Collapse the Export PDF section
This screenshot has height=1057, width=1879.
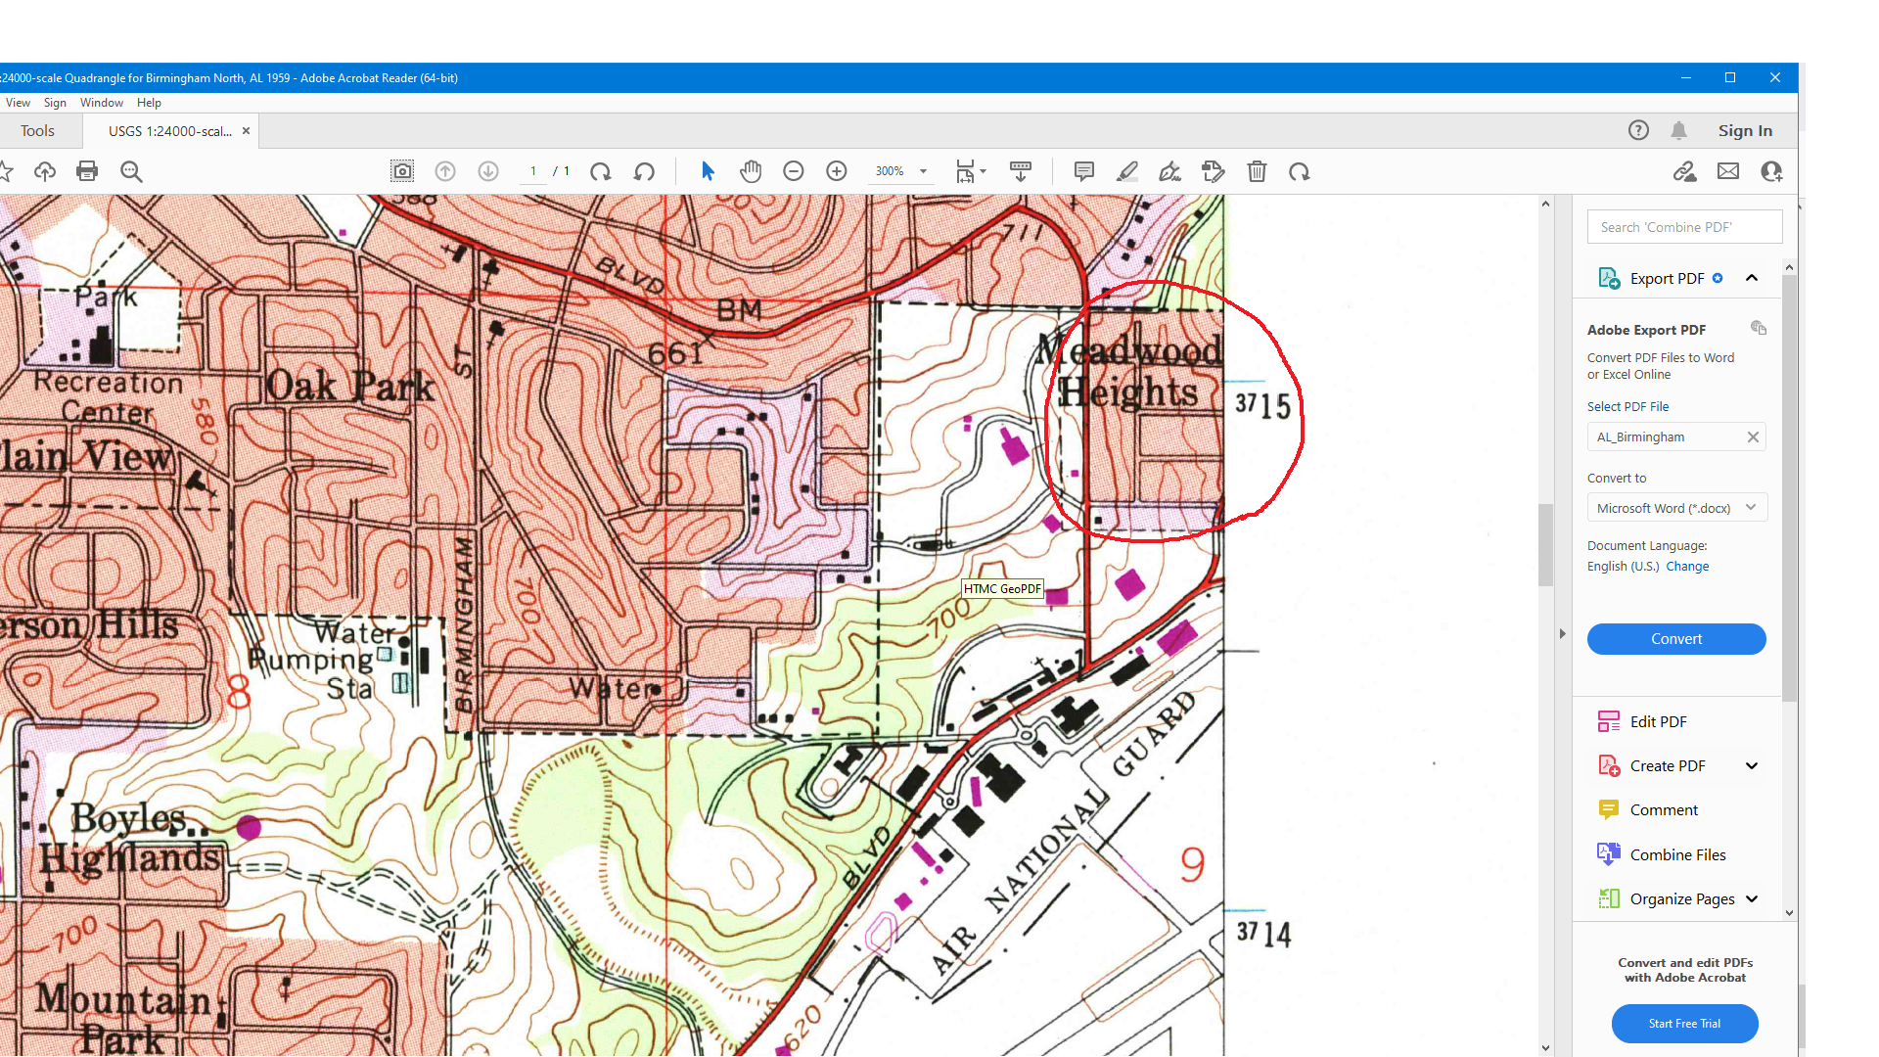point(1752,278)
